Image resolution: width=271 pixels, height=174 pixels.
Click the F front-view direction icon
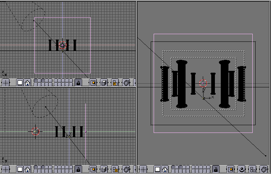(115, 83)
